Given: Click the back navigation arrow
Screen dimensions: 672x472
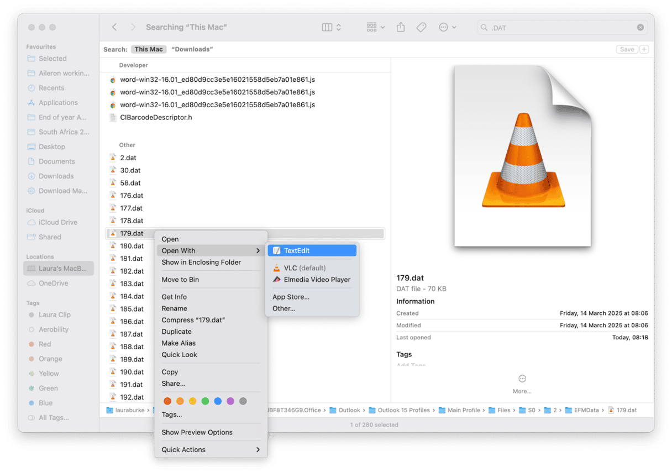Looking at the screenshot, I should (x=114, y=27).
